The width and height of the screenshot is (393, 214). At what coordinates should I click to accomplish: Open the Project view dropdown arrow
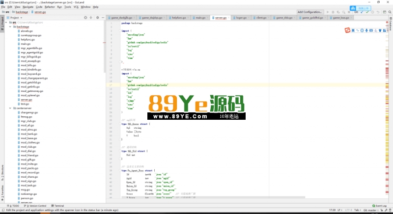click(21, 18)
